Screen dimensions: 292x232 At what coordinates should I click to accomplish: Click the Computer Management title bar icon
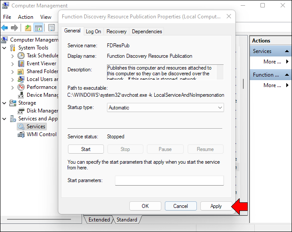[x=5, y=5]
